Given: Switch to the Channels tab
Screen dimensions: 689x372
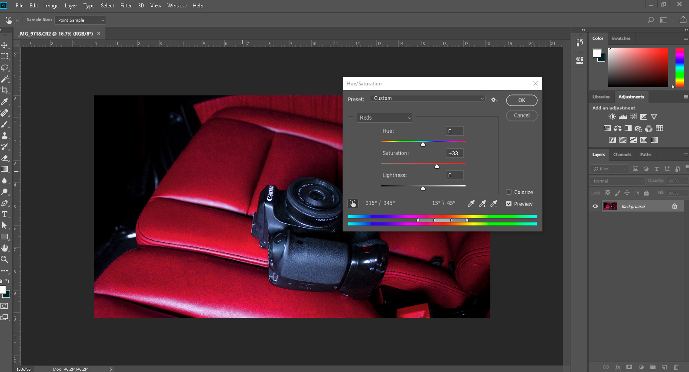Looking at the screenshot, I should [x=622, y=155].
